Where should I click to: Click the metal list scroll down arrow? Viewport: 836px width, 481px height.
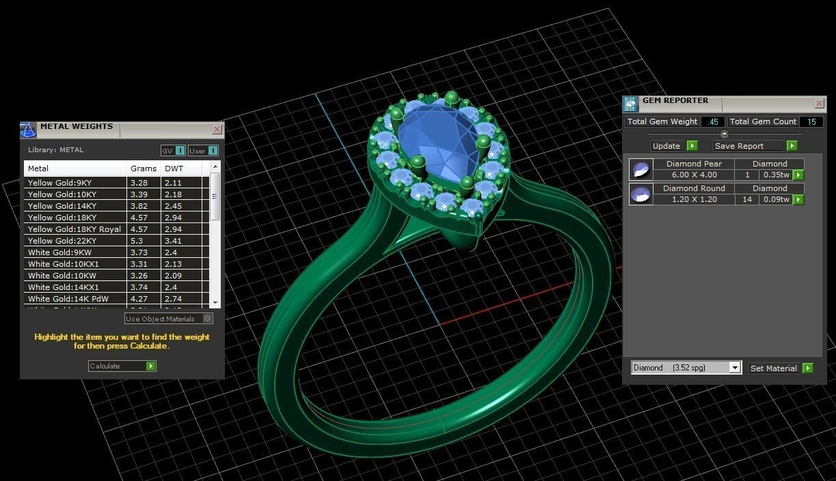(x=215, y=302)
